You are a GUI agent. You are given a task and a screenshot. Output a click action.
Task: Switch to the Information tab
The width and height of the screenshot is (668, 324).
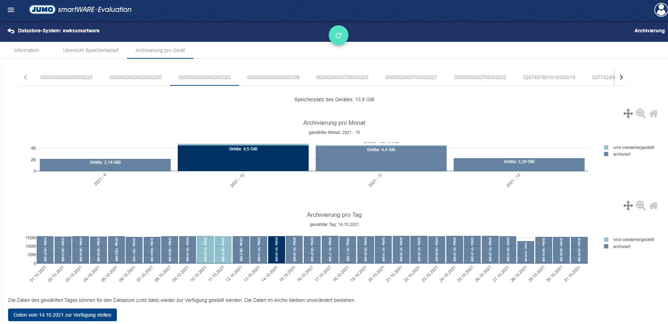[26, 50]
